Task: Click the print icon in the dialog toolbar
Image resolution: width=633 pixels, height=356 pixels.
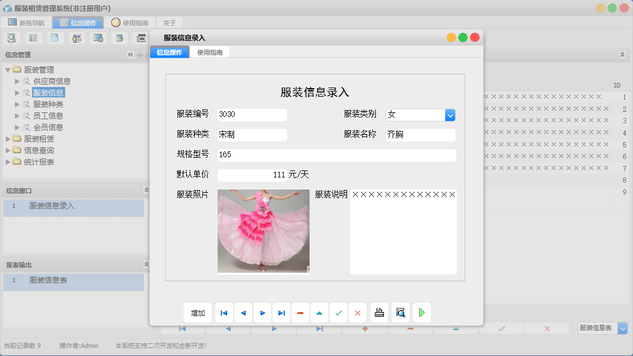Action: pyautogui.click(x=379, y=312)
